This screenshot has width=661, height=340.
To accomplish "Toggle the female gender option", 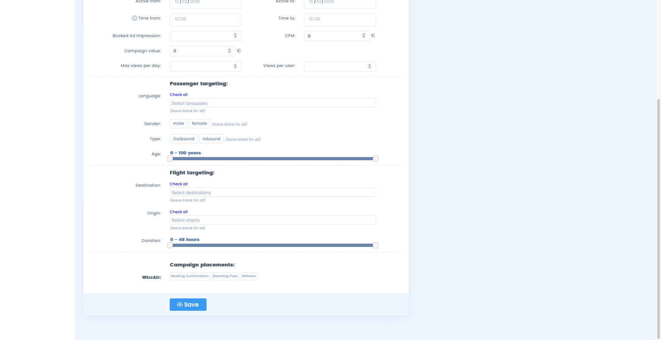I will point(199,124).
